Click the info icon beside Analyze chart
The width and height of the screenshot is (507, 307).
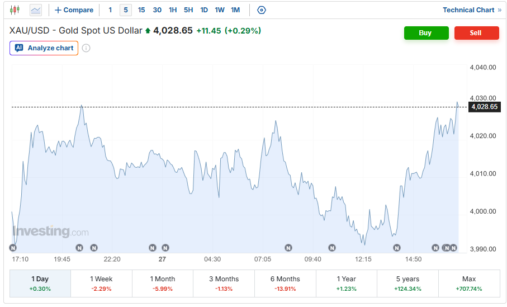pyautogui.click(x=86, y=48)
